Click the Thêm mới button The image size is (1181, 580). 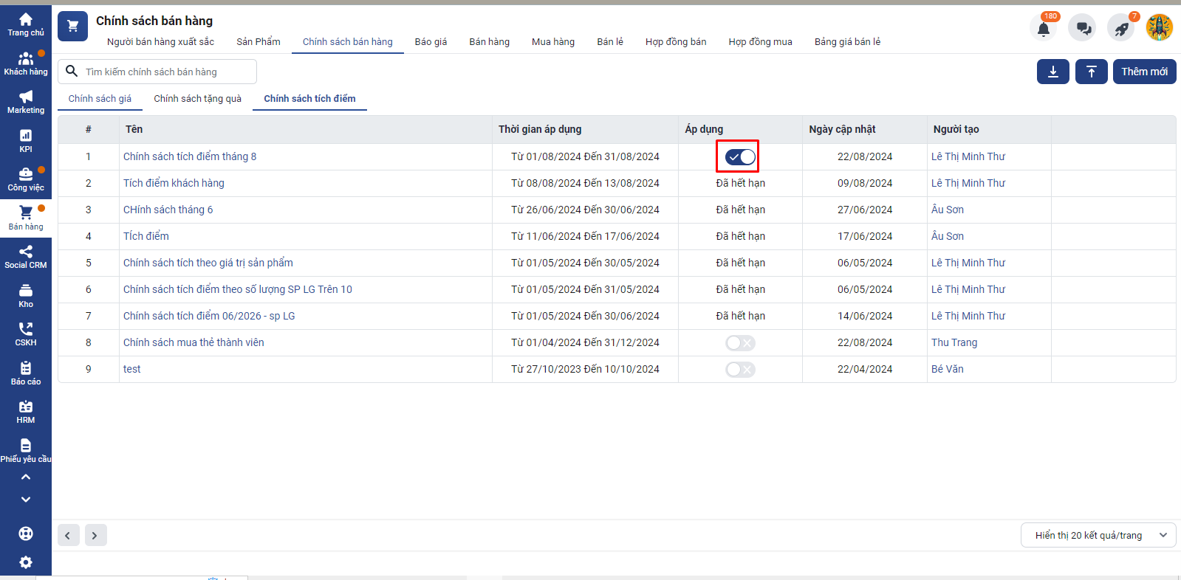coord(1144,72)
